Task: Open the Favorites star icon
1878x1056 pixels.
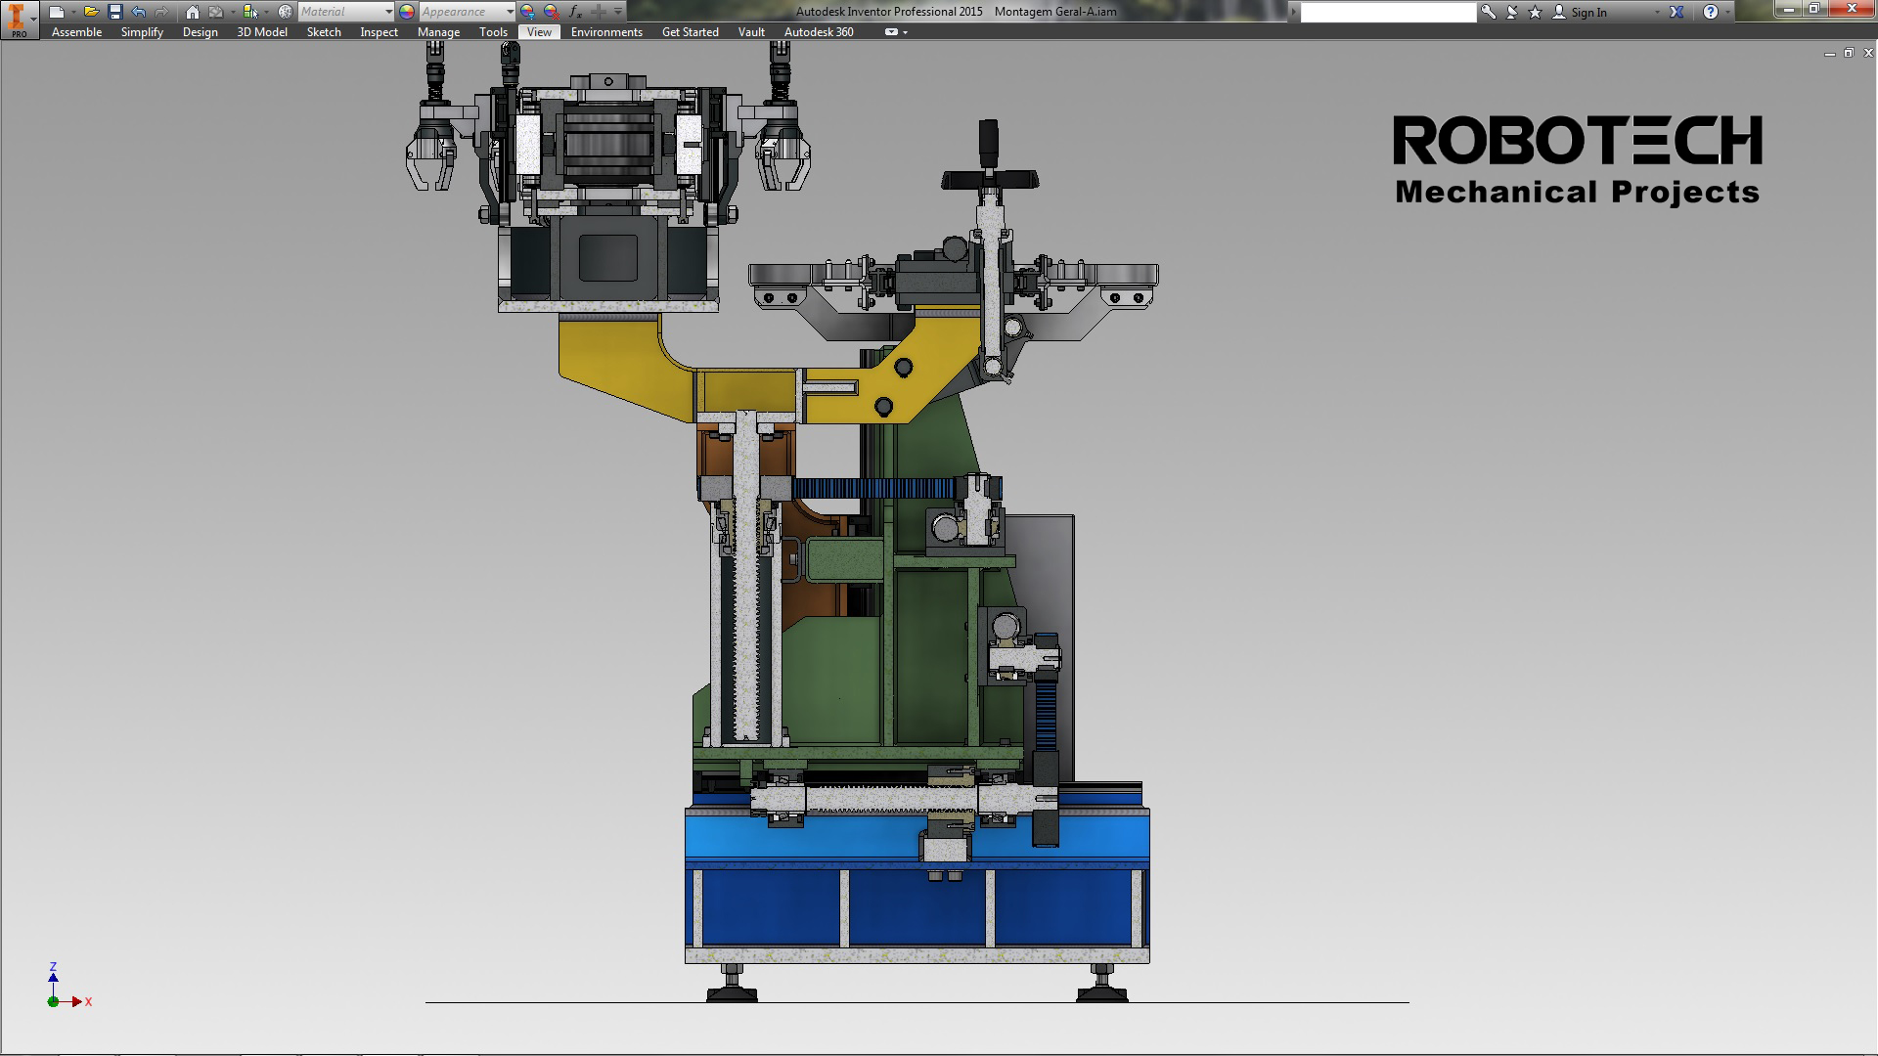Action: 1535,12
